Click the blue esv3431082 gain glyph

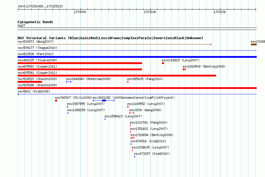[104, 101]
